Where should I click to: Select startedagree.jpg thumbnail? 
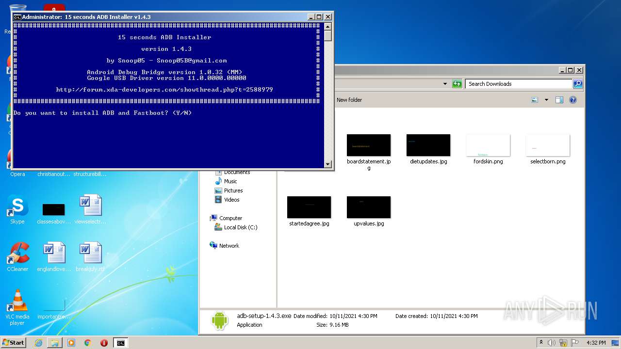click(x=309, y=207)
